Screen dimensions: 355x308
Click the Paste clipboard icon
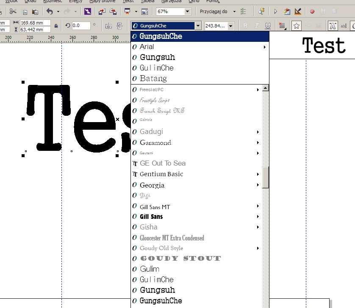pyautogui.click(x=35, y=11)
